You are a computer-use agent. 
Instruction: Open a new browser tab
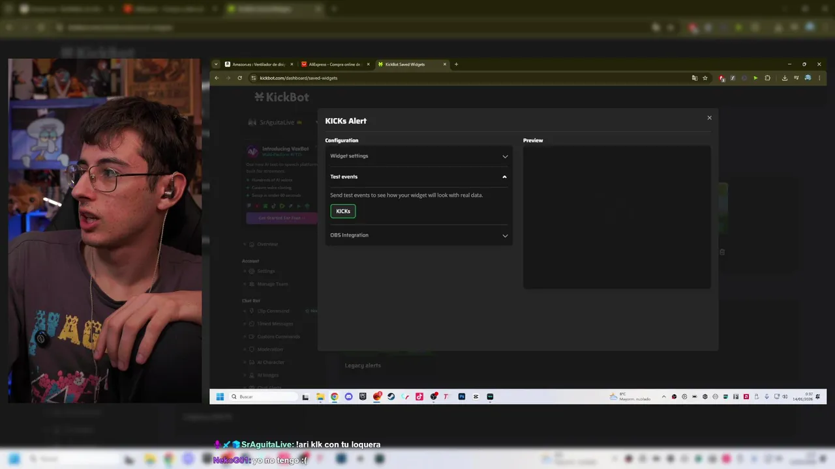pos(456,64)
